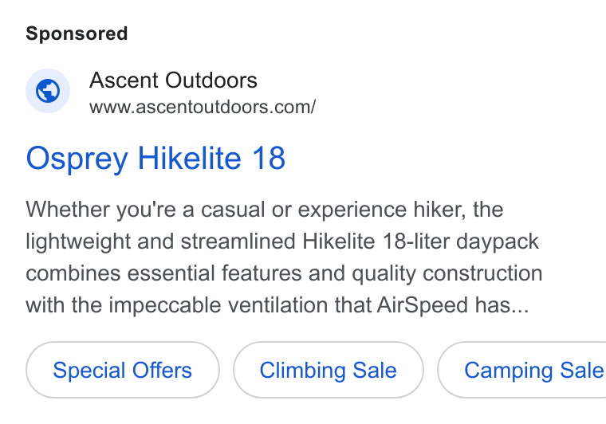Image resolution: width=606 pixels, height=424 pixels.
Task: Select the Special Offers chip
Action: pos(123,370)
